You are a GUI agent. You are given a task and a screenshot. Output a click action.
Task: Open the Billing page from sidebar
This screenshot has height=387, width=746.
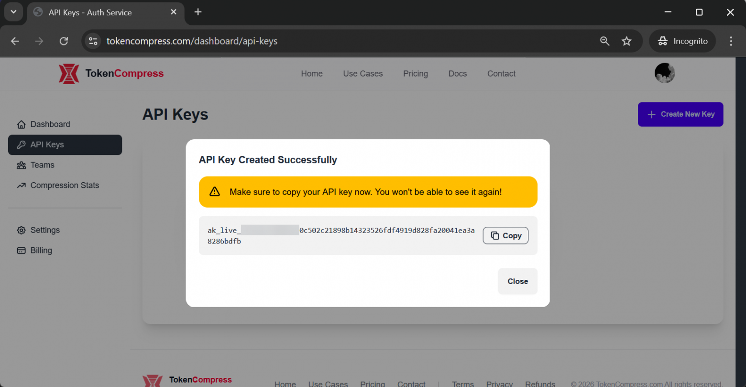[x=41, y=251]
